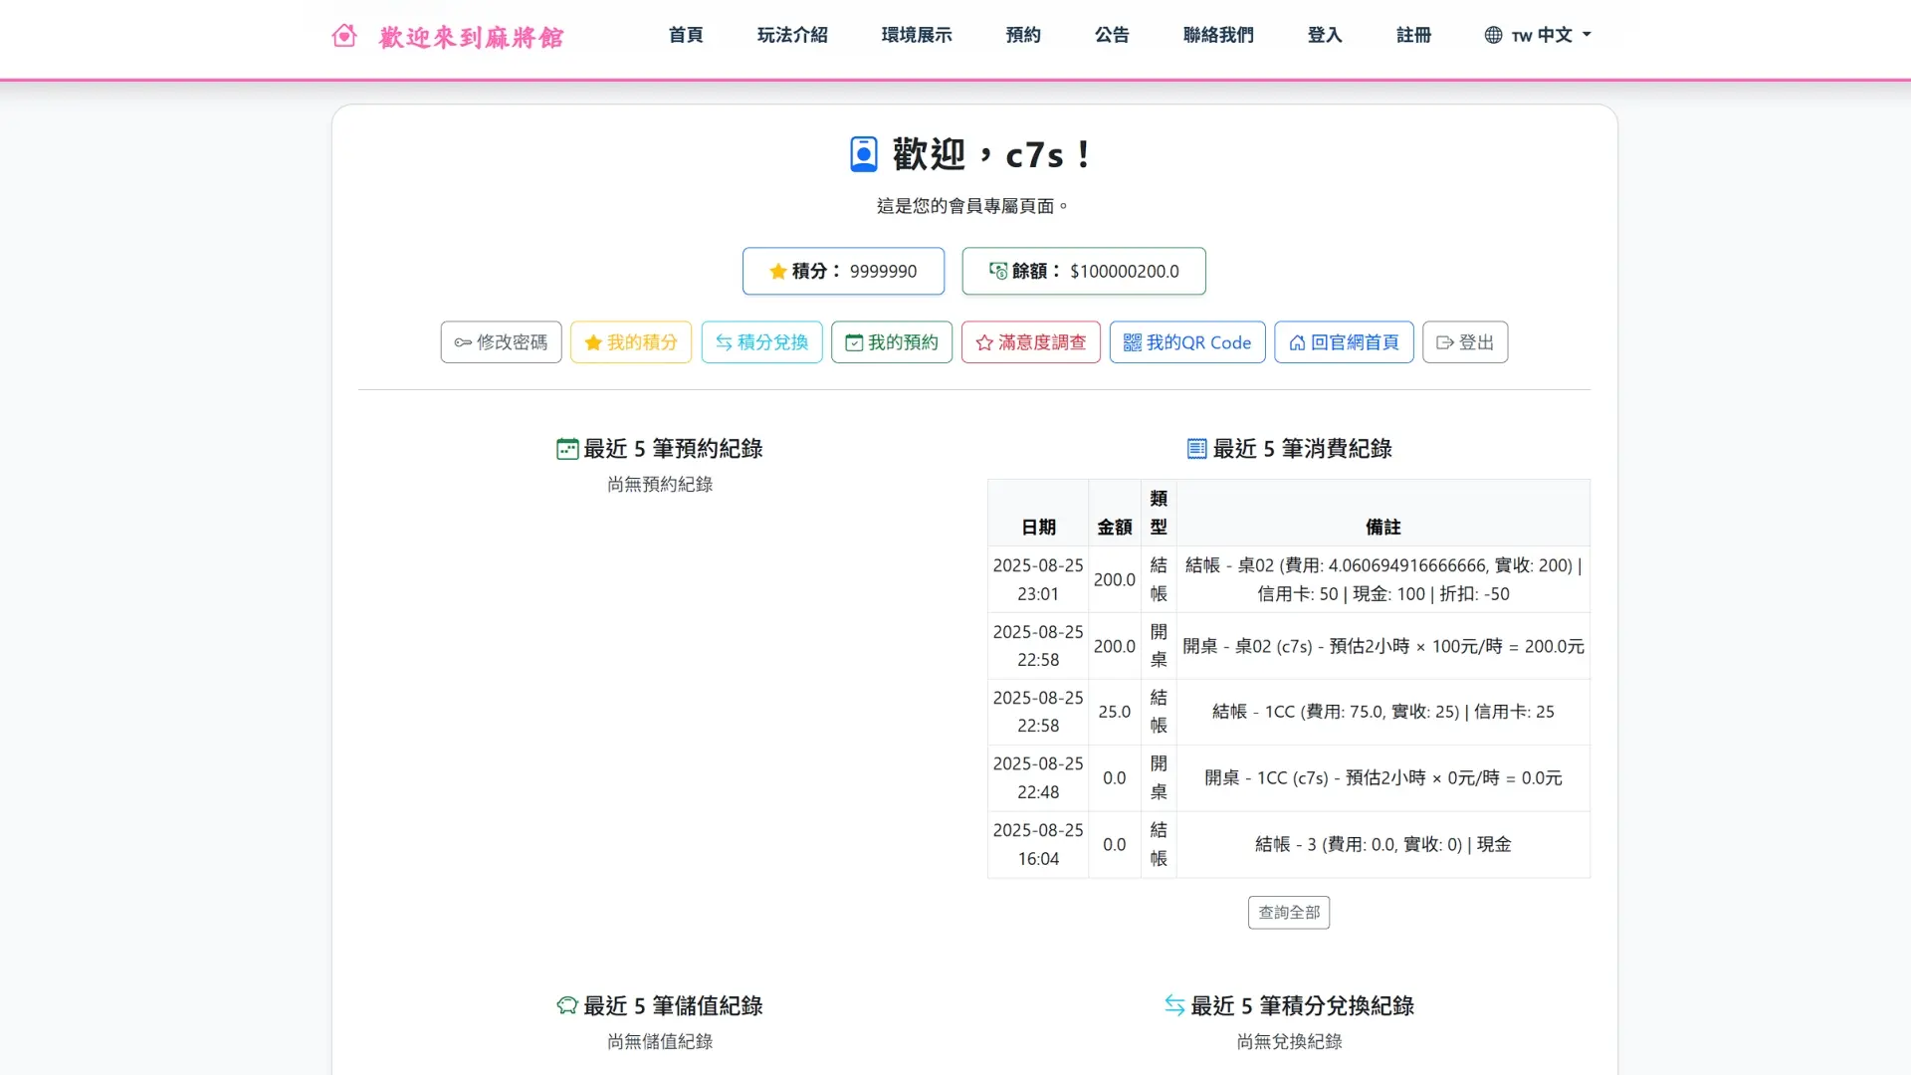
Task: Click the 登出 button
Action: click(1465, 342)
